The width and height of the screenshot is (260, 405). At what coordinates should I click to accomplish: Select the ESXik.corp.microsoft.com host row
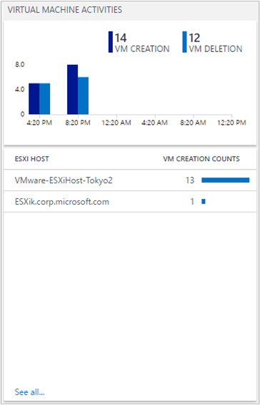(130, 202)
